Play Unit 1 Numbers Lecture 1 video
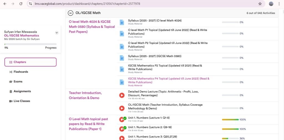284x140 pixels. 122,120
